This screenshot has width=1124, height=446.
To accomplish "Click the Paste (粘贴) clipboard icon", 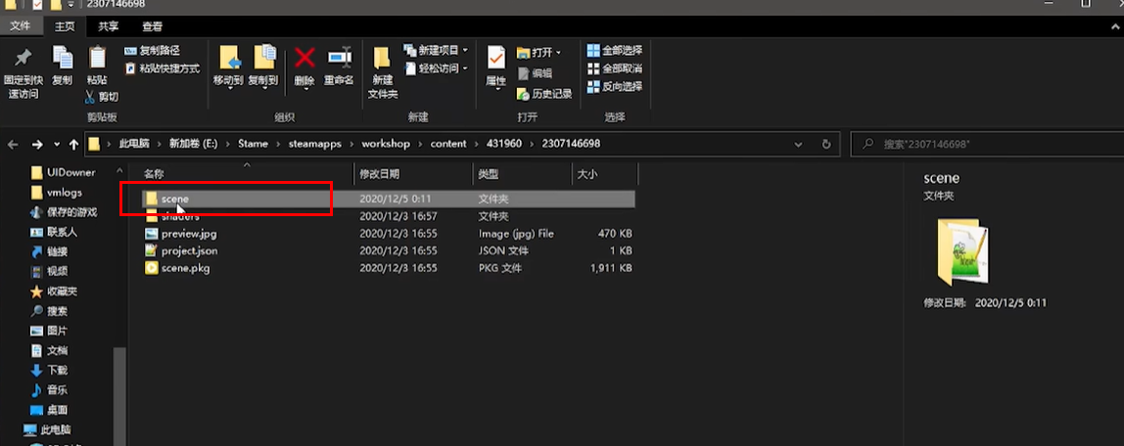I will point(97,61).
